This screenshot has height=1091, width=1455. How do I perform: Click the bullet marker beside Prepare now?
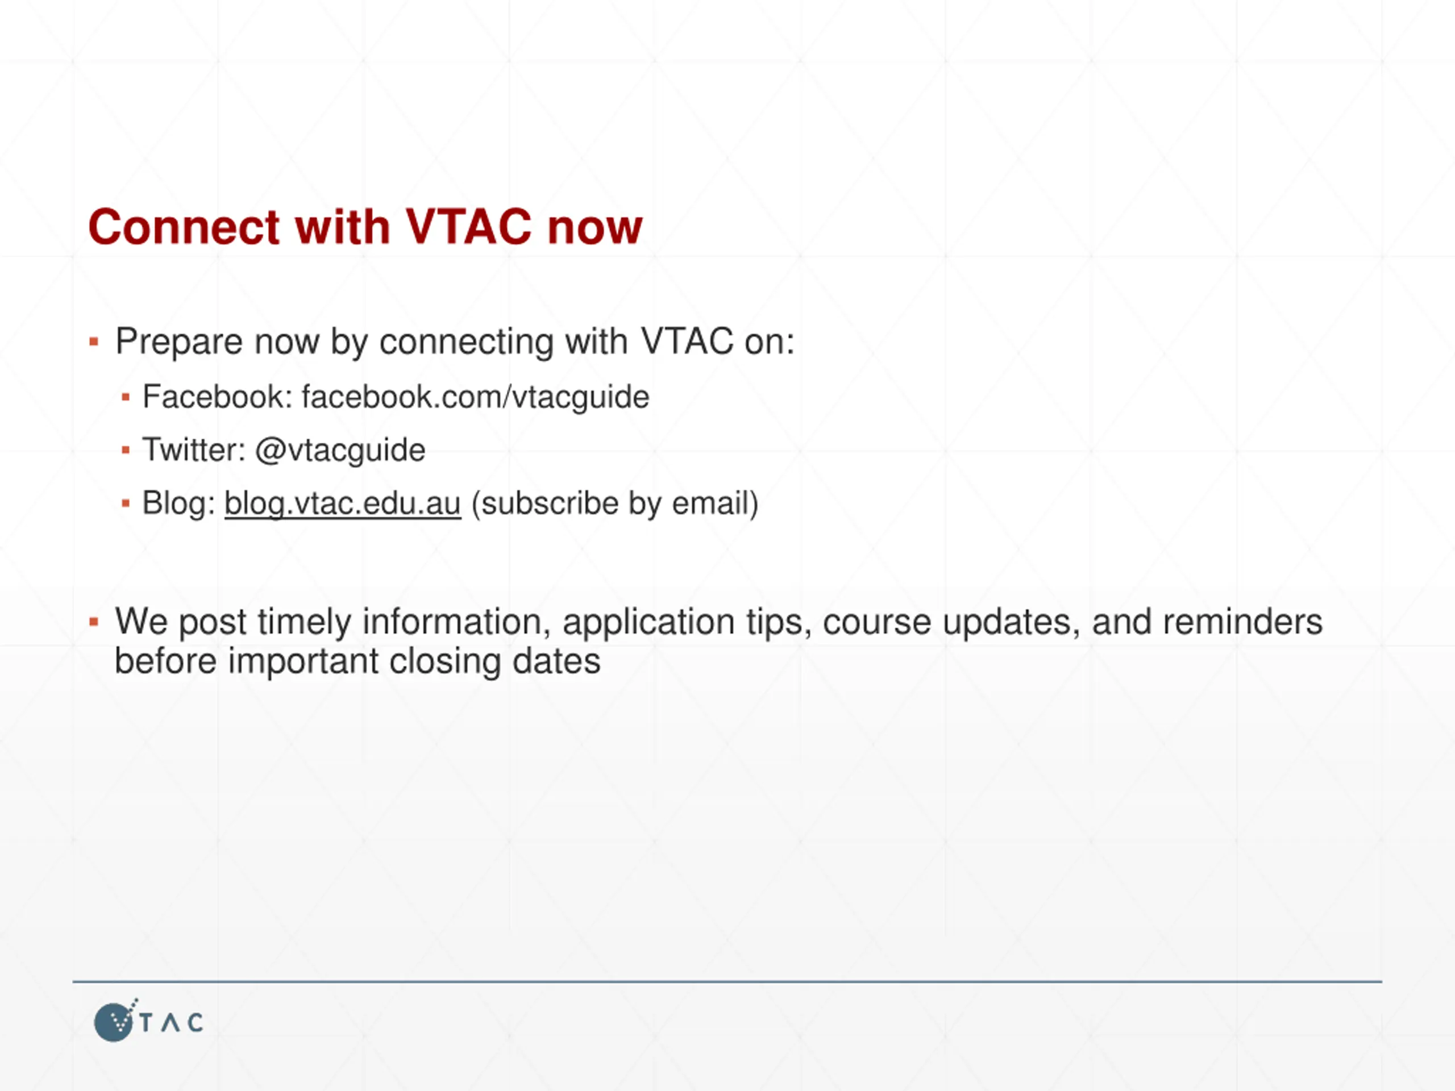(x=93, y=342)
